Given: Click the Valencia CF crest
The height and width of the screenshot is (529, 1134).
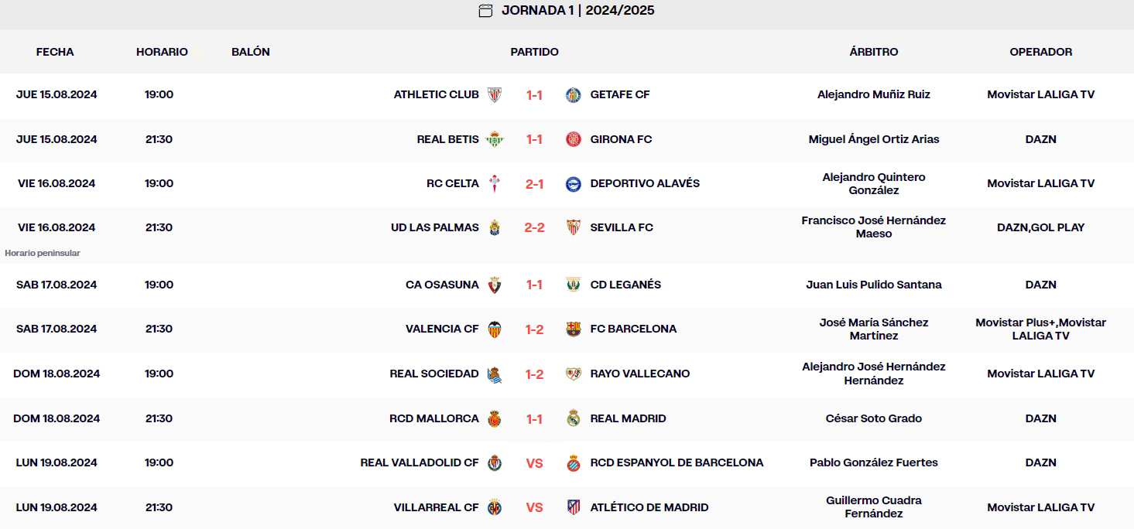Looking at the screenshot, I should (495, 329).
